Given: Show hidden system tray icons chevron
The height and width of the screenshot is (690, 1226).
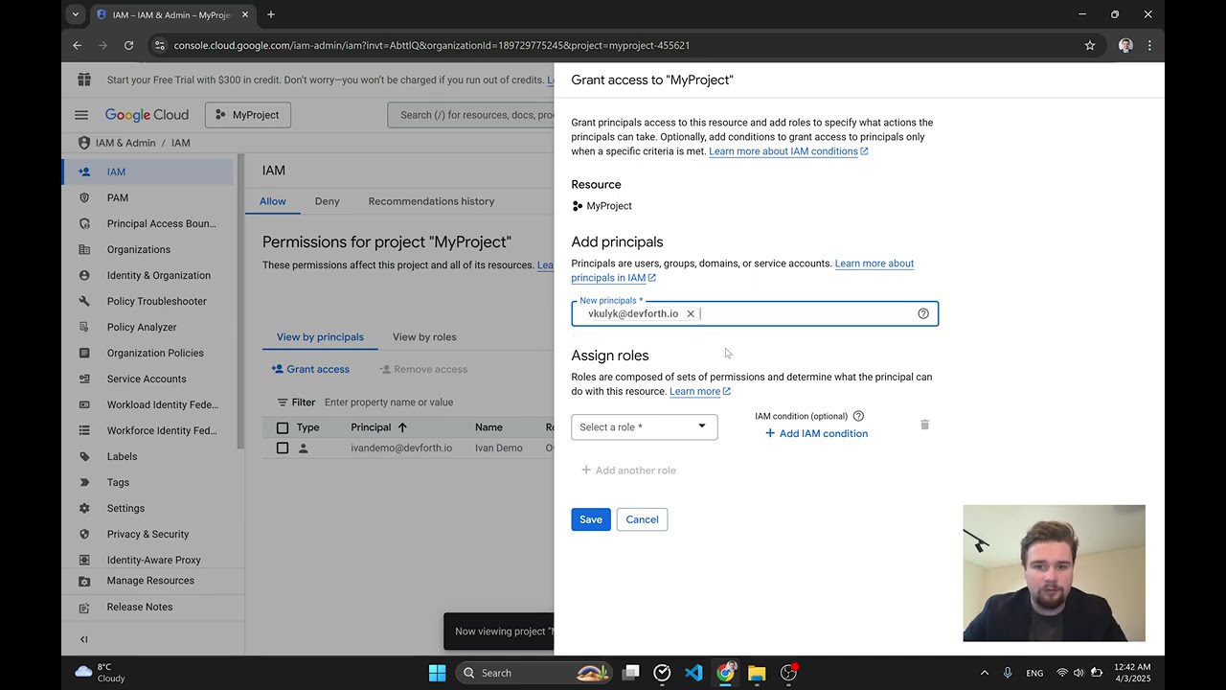Looking at the screenshot, I should (984, 673).
